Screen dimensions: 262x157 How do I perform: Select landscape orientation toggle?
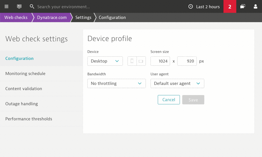[x=141, y=61]
